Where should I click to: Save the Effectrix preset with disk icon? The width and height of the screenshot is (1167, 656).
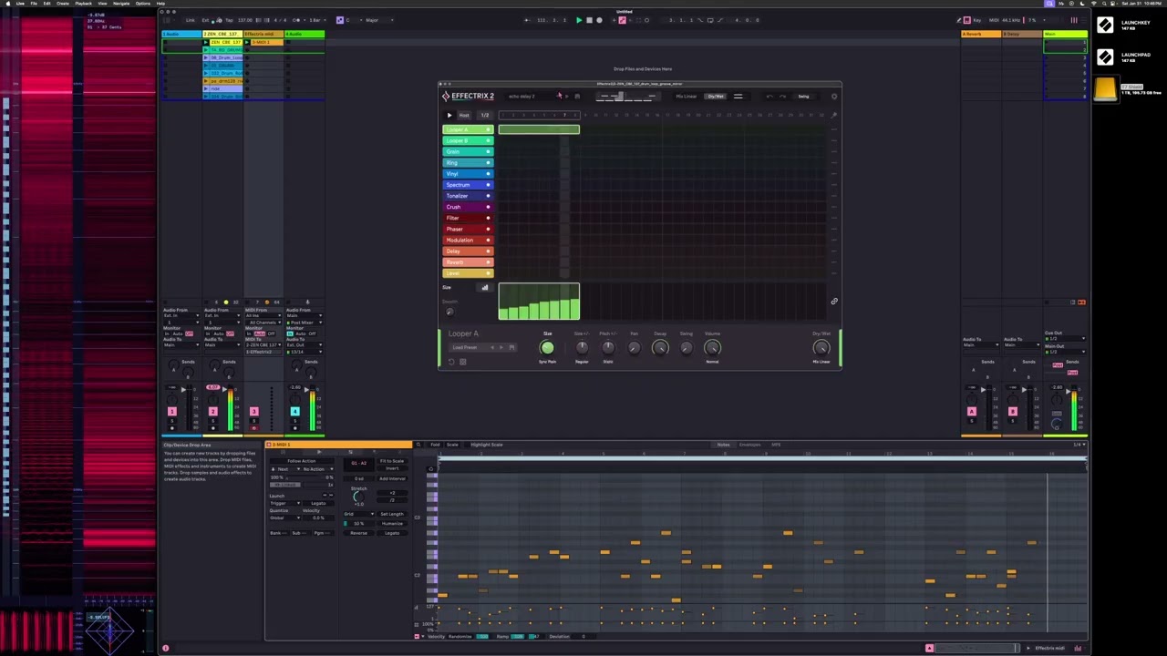click(x=577, y=97)
